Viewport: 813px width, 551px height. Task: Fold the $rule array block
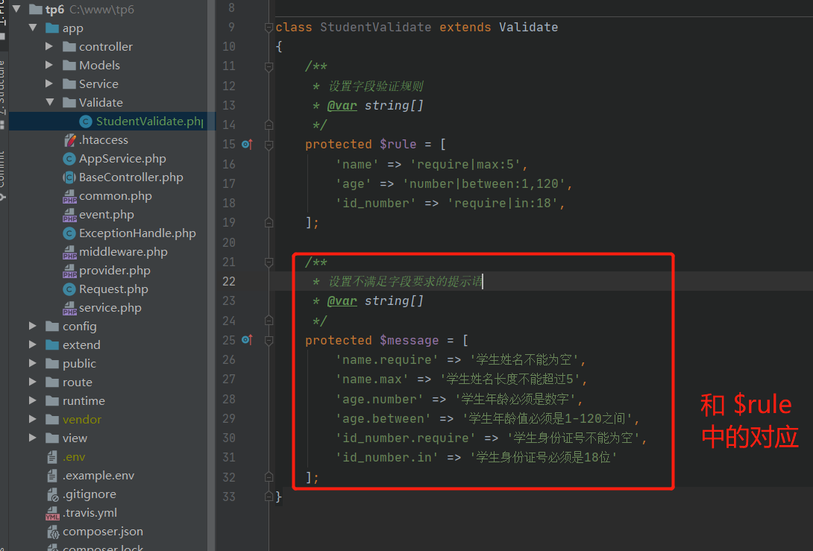tap(269, 145)
